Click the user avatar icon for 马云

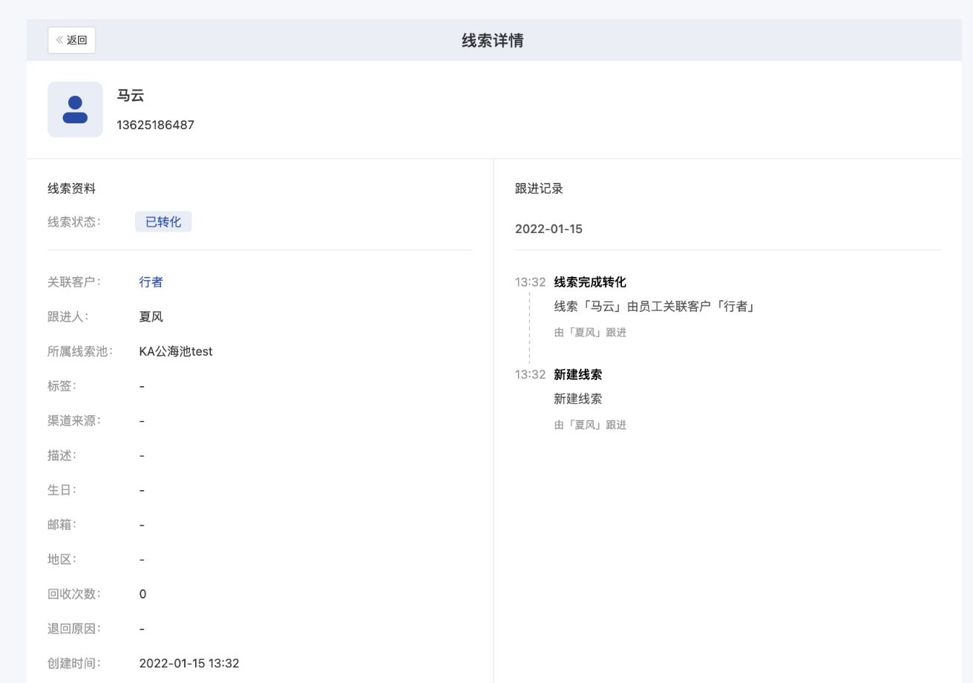pos(75,109)
